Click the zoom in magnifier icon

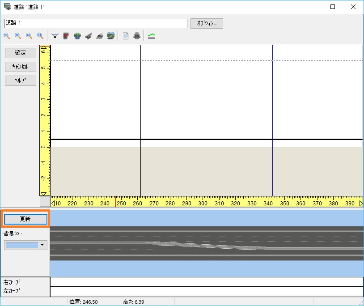click(18, 36)
